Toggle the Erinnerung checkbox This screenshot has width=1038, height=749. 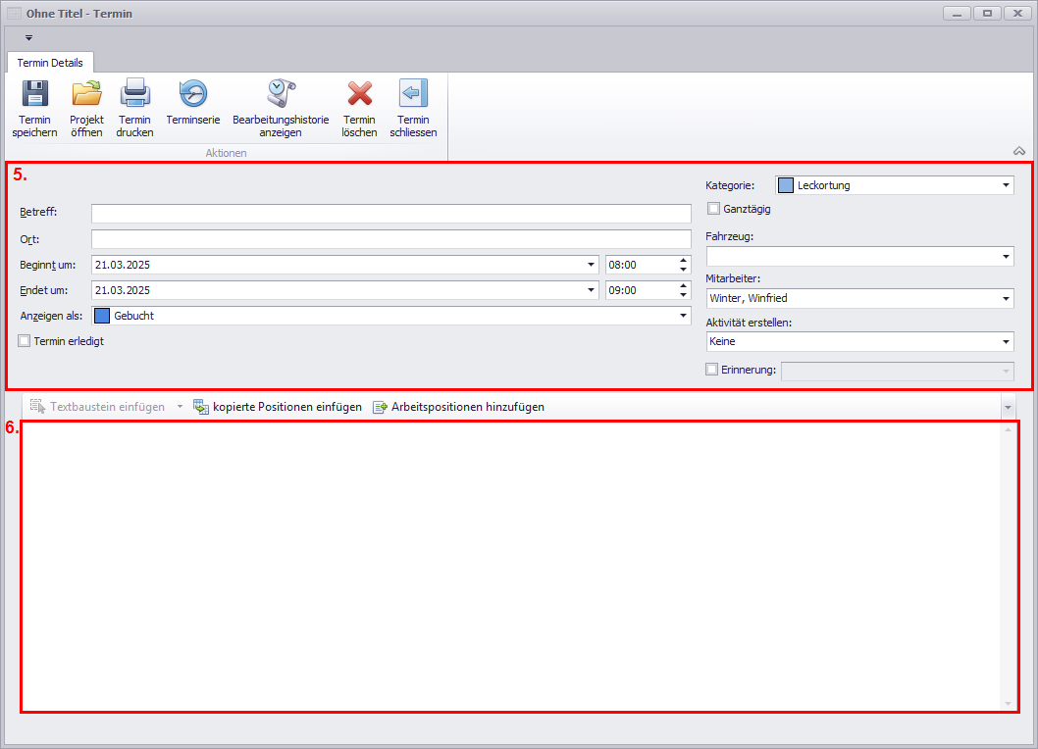(x=712, y=370)
